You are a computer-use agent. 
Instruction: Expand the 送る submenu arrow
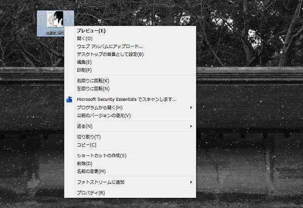point(191,126)
